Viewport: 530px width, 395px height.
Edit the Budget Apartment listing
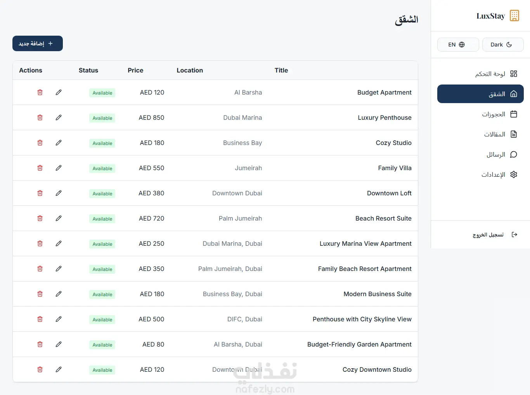59,92
